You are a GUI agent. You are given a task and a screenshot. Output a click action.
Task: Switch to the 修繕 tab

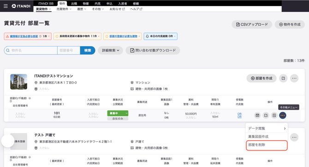pyautogui.click(x=136, y=4)
